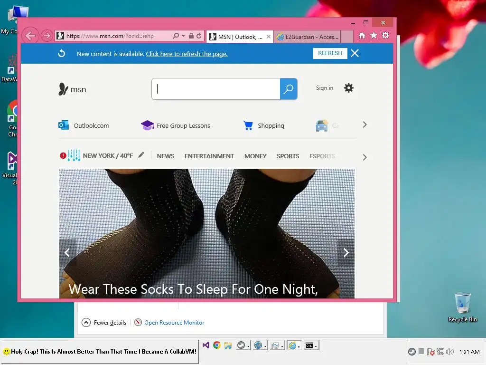Close the MSN | Outlook tab
The image size is (486, 365).
point(269,37)
